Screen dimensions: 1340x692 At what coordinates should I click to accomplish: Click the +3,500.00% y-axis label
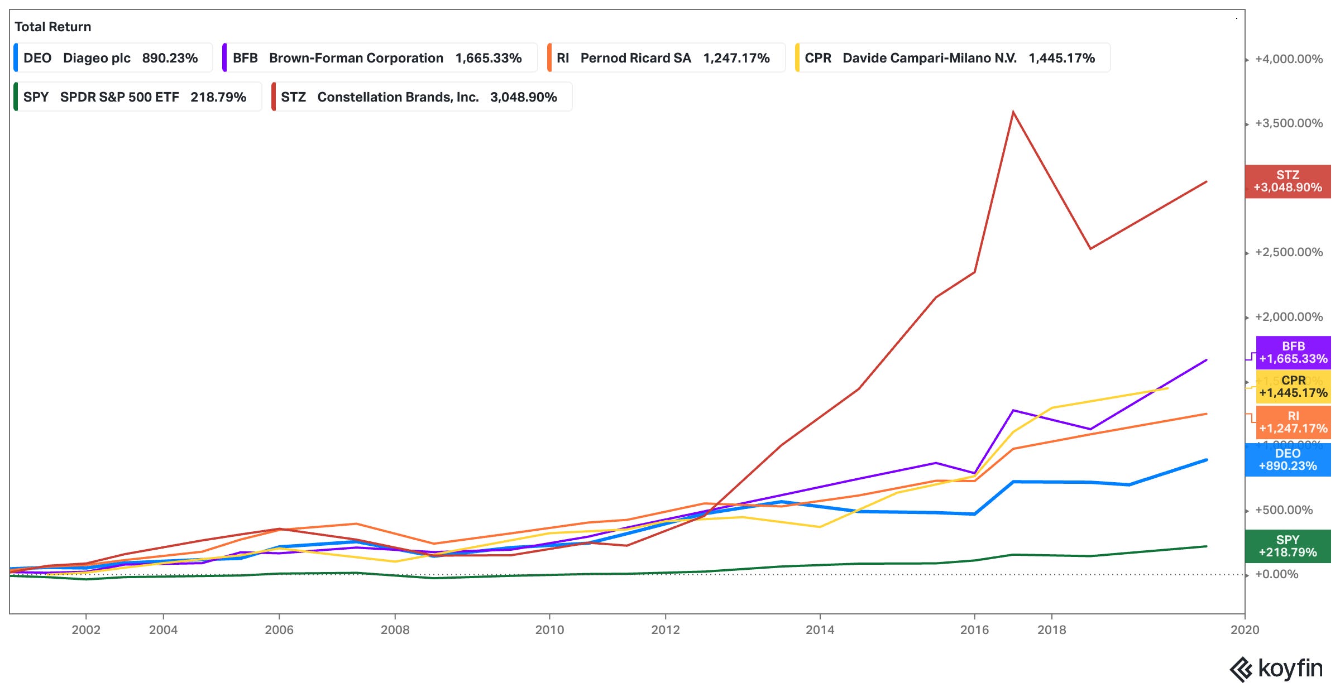1289,123
